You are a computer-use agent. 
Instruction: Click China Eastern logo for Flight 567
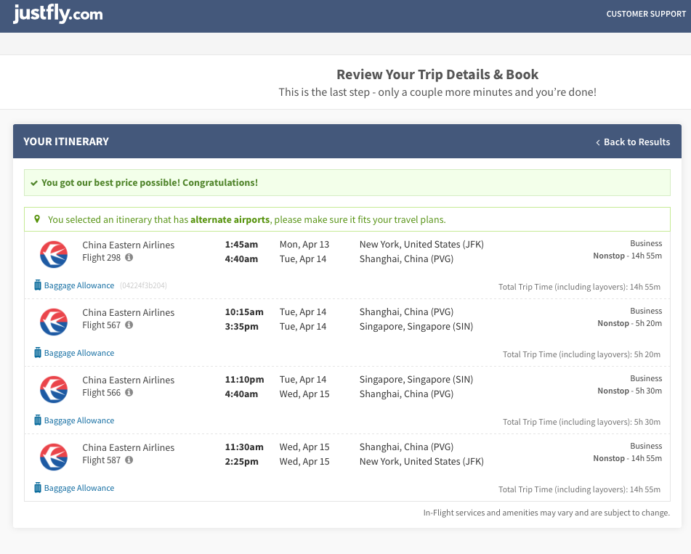54,322
